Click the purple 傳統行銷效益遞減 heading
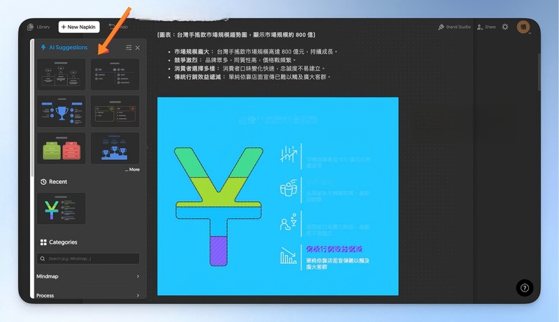 coord(334,249)
